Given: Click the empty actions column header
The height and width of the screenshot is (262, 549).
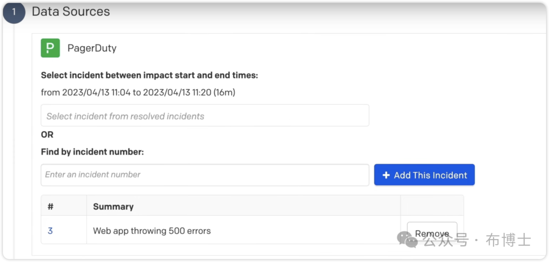Looking at the screenshot, I should [x=432, y=206].
